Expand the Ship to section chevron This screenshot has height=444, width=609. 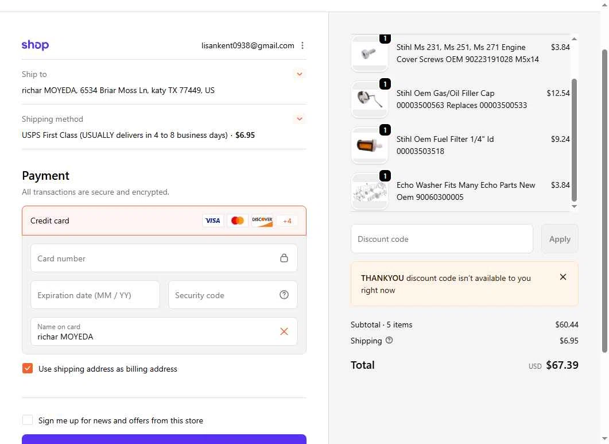click(300, 74)
